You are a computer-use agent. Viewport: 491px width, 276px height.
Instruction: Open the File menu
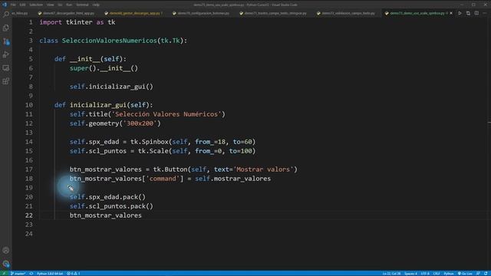13,5
